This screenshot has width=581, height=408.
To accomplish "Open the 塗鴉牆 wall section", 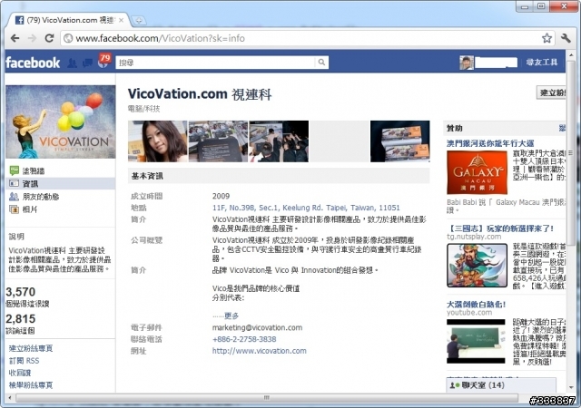I will point(34,170).
